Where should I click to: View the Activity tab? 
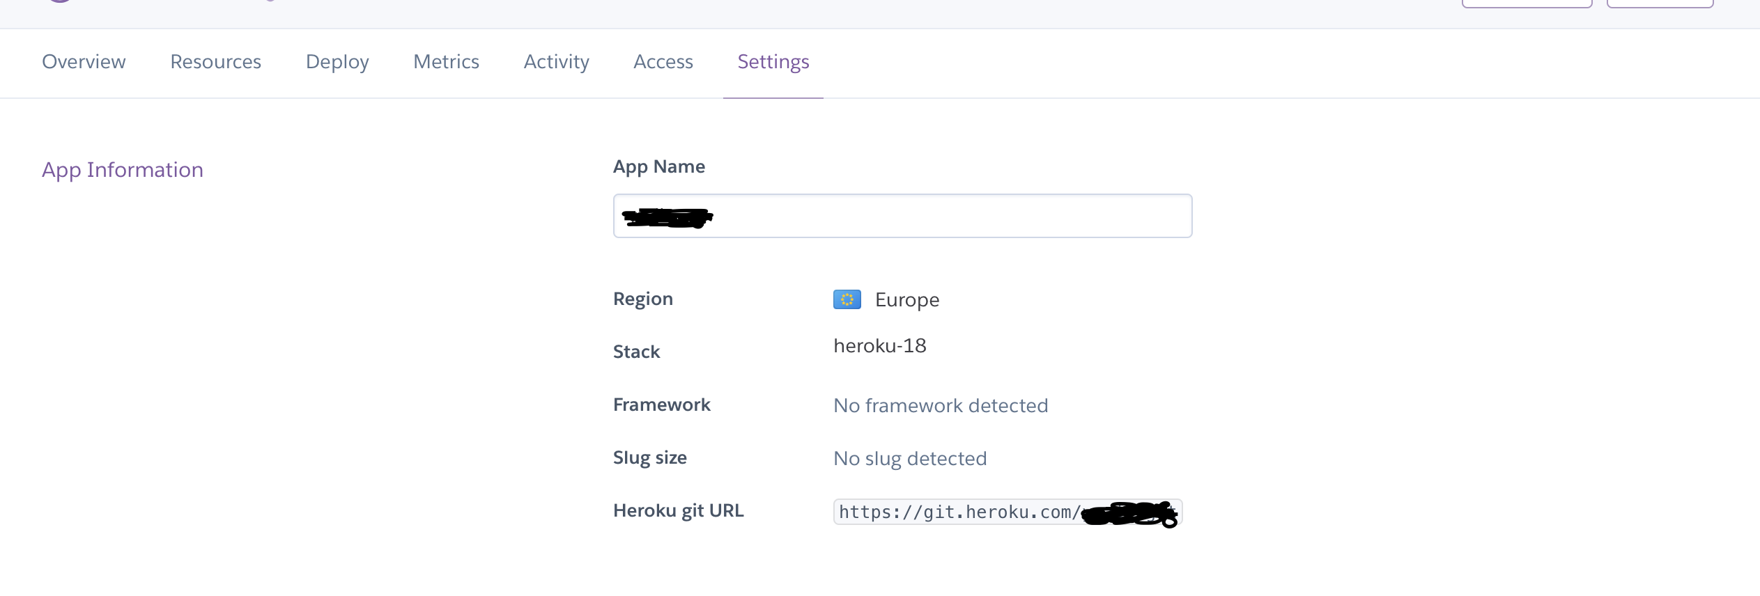click(556, 62)
